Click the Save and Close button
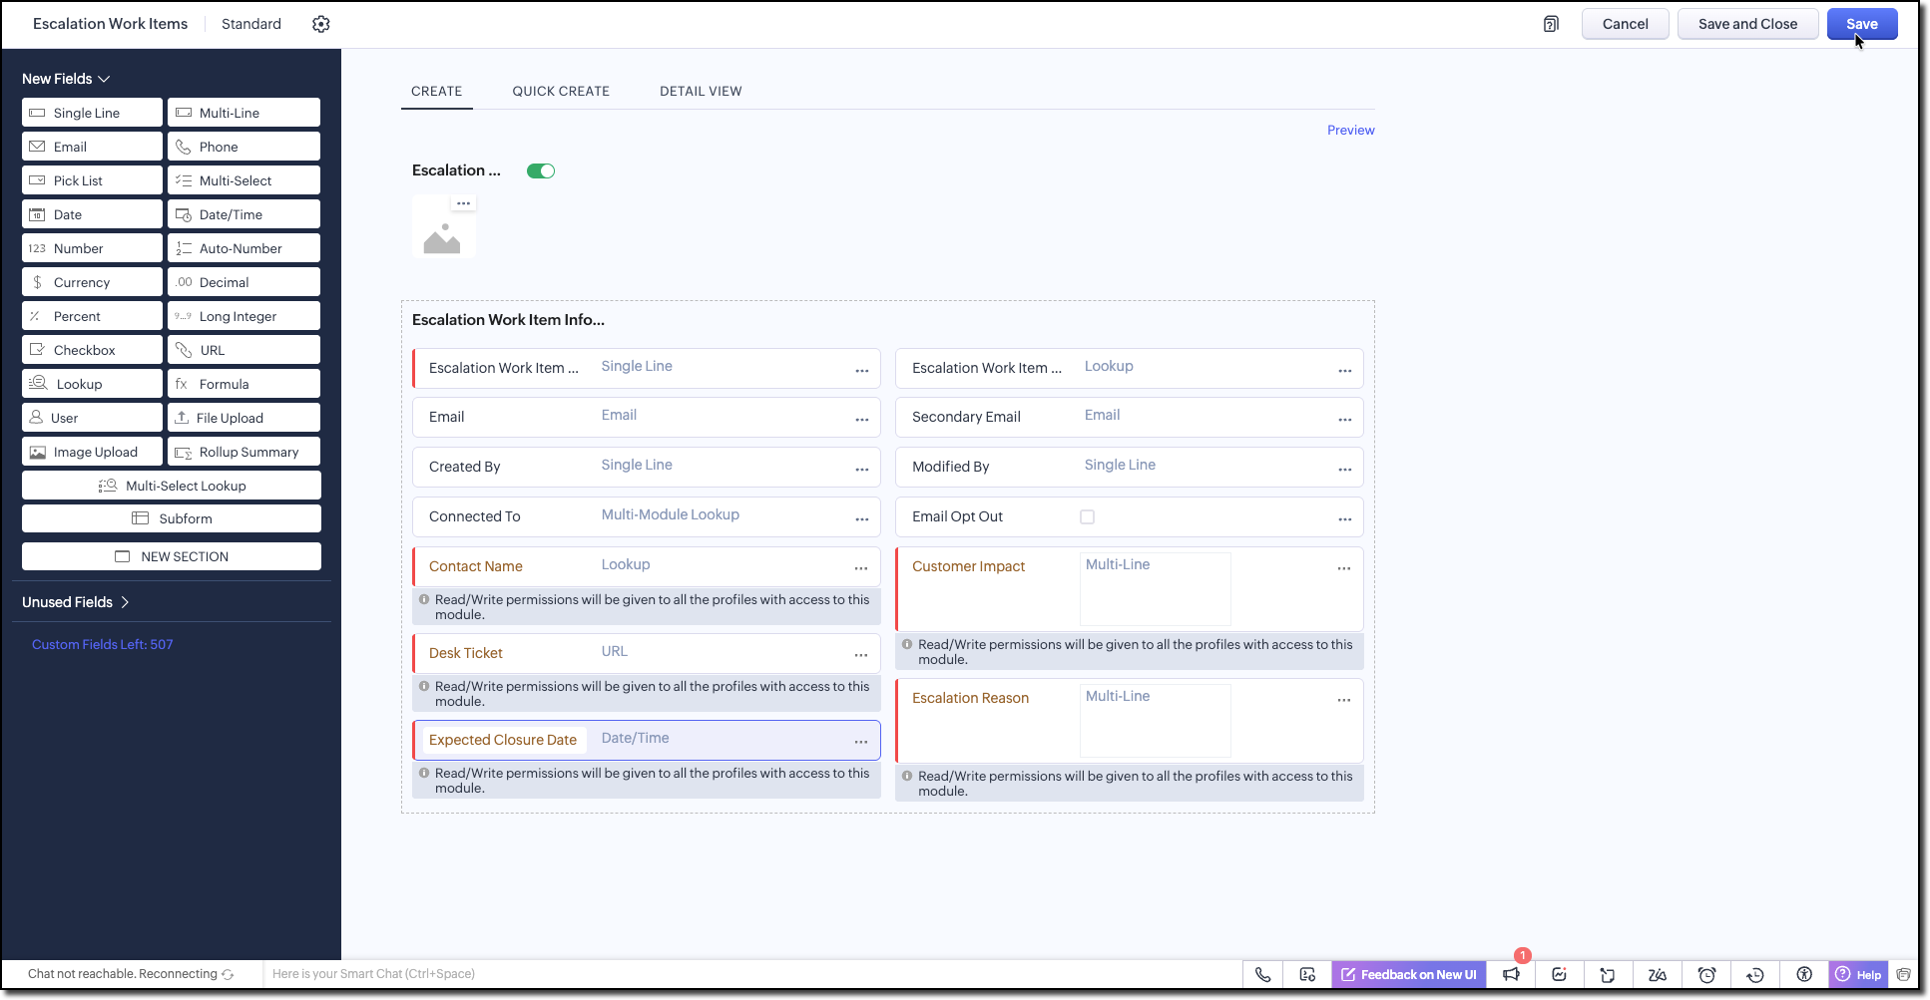Image resolution: width=1930 pixels, height=1000 pixels. [1746, 24]
